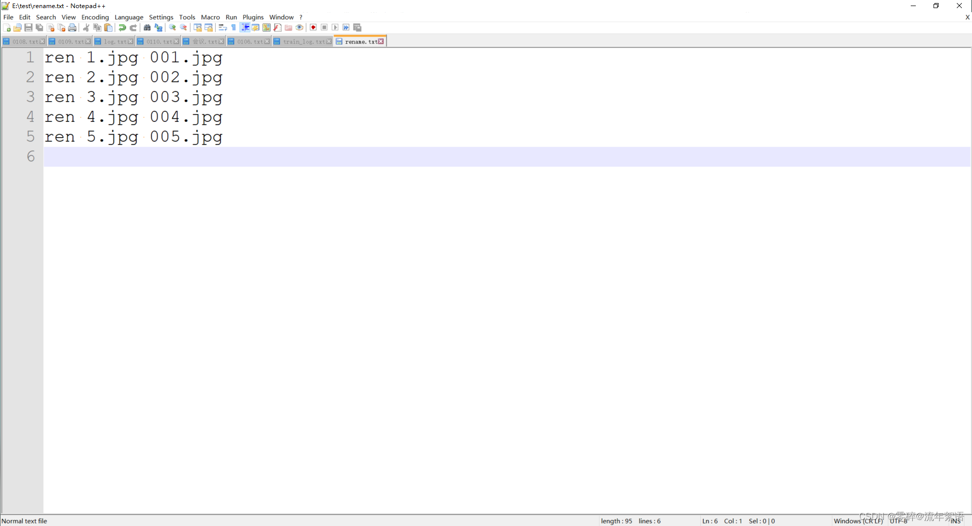Open the Tools menu
Viewport: 972px width, 526px height.
187,17
